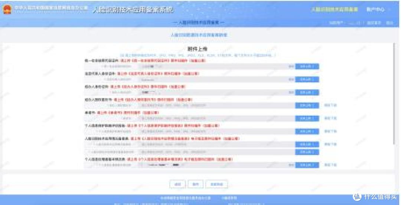
Task: Open the 账户中心 navigation item
Action: [x=375, y=9]
